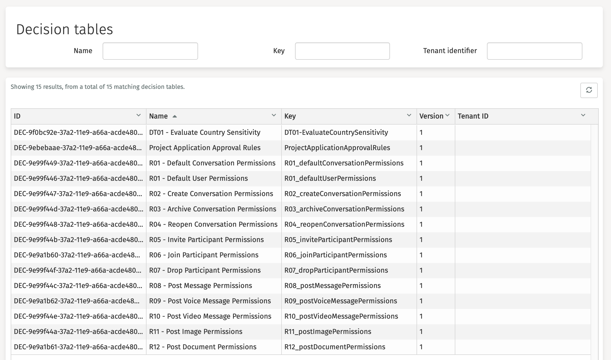This screenshot has height=360, width=611.
Task: Click the refresh results icon button
Action: (589, 90)
